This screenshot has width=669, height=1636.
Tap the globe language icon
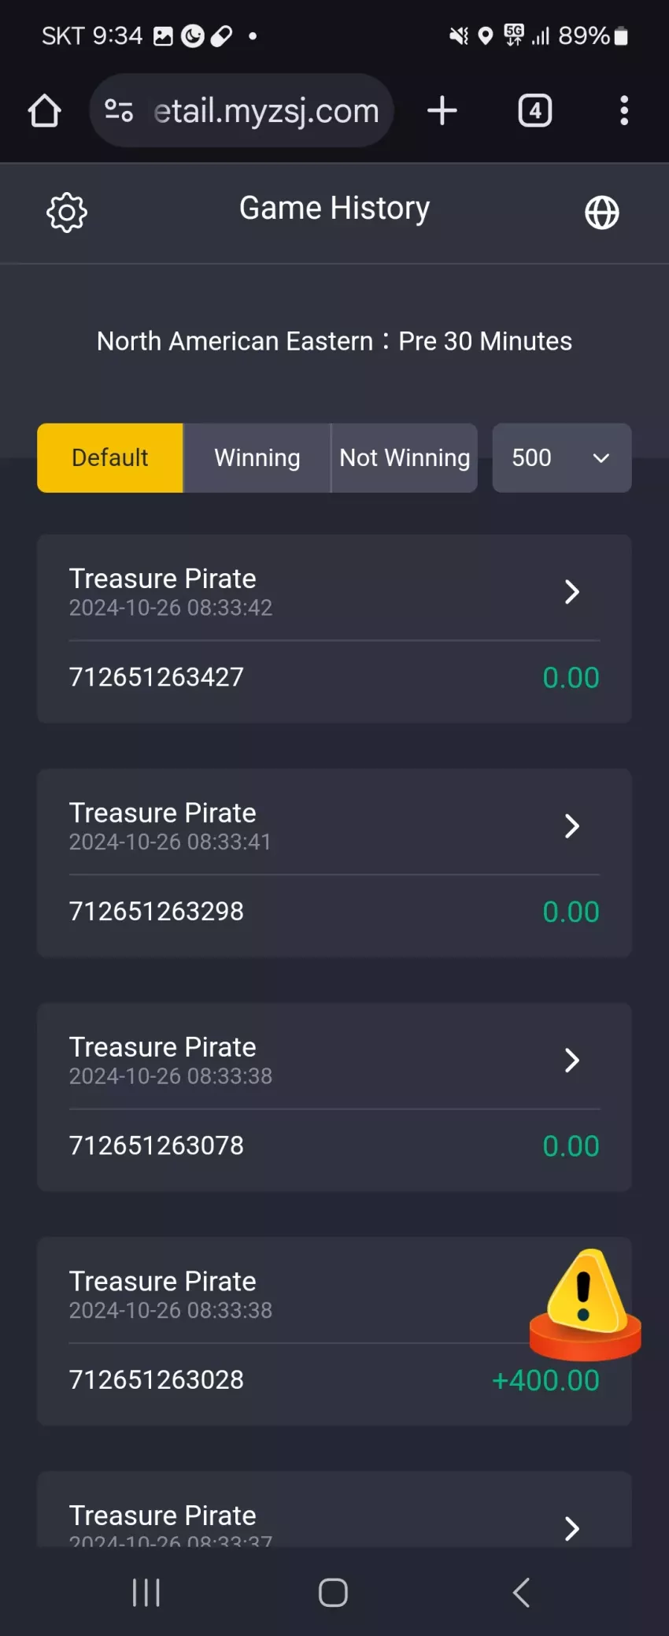coord(602,213)
